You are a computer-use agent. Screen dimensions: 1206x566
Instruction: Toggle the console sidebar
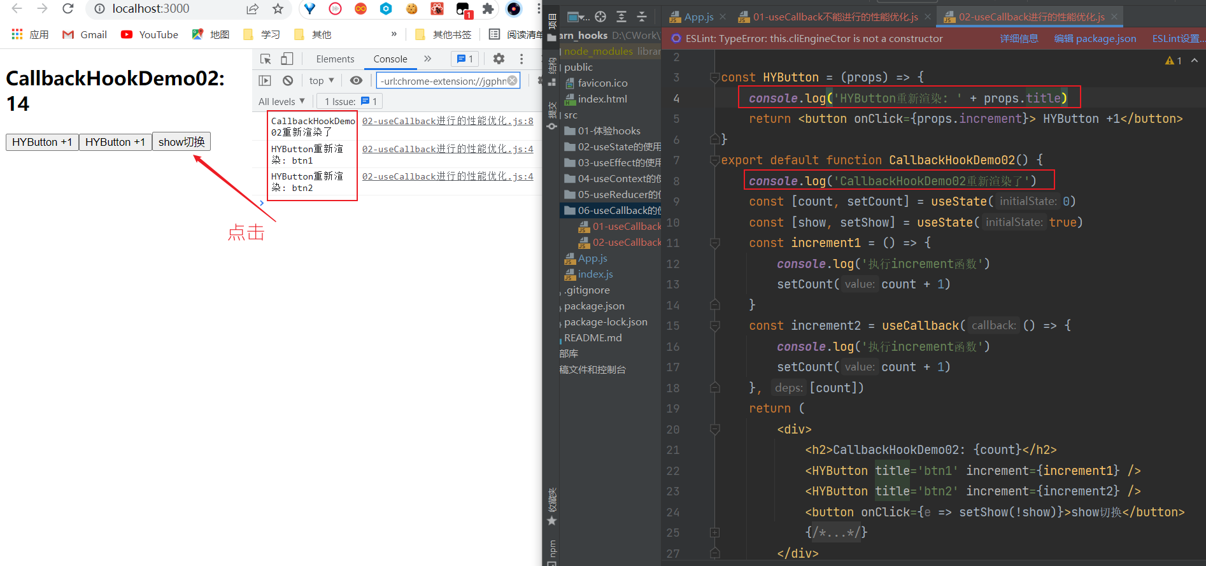265,80
